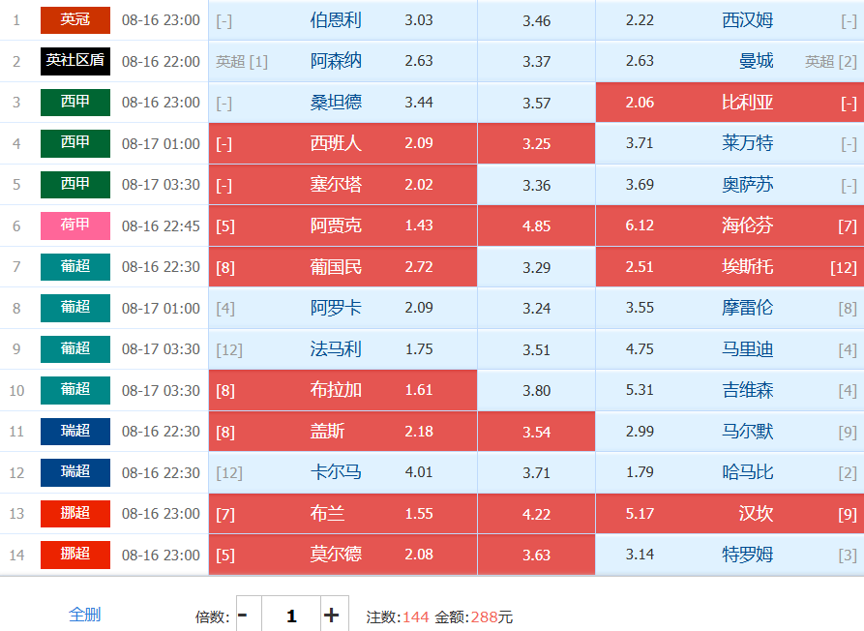This screenshot has width=864, height=631.
Task: Deselect draw odds 4.85 in 阿贾克 match
Action: point(536,225)
